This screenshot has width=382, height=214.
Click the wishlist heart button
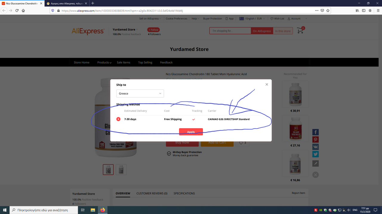coord(242,143)
